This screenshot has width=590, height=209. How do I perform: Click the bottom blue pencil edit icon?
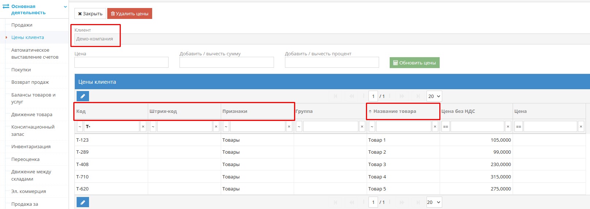point(83,202)
